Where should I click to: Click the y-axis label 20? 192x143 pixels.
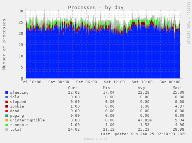21,34
